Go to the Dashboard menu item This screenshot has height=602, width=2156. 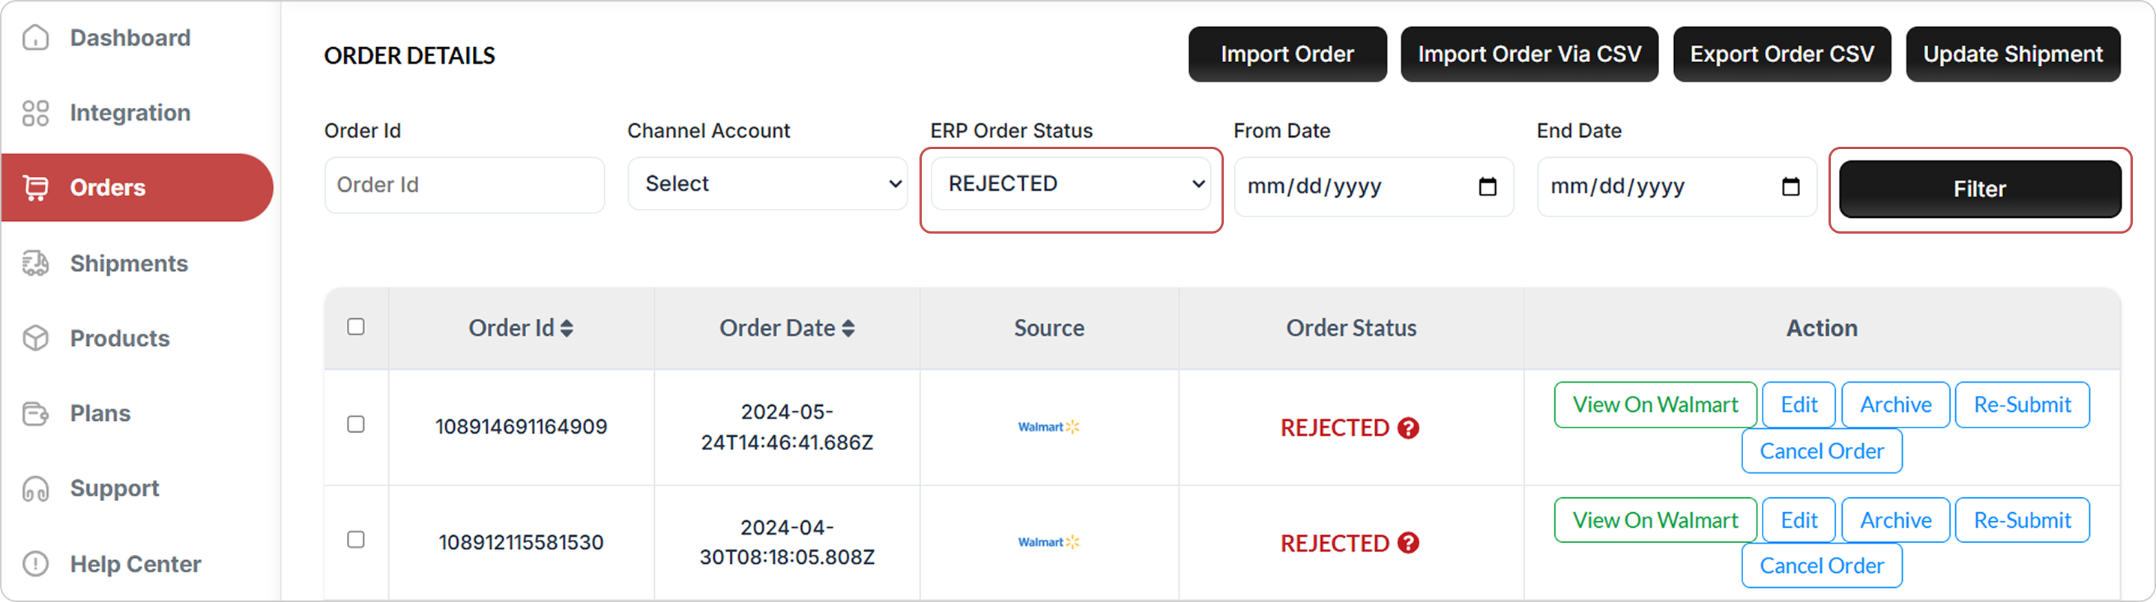point(130,37)
